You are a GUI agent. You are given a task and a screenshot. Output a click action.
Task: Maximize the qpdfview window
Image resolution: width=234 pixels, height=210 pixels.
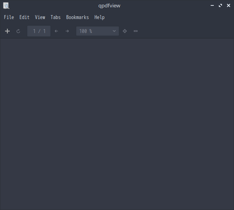coord(220,5)
